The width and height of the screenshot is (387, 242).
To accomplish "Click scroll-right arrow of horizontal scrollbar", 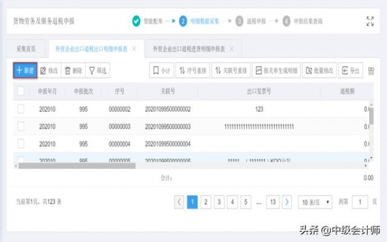I will coord(366,166).
